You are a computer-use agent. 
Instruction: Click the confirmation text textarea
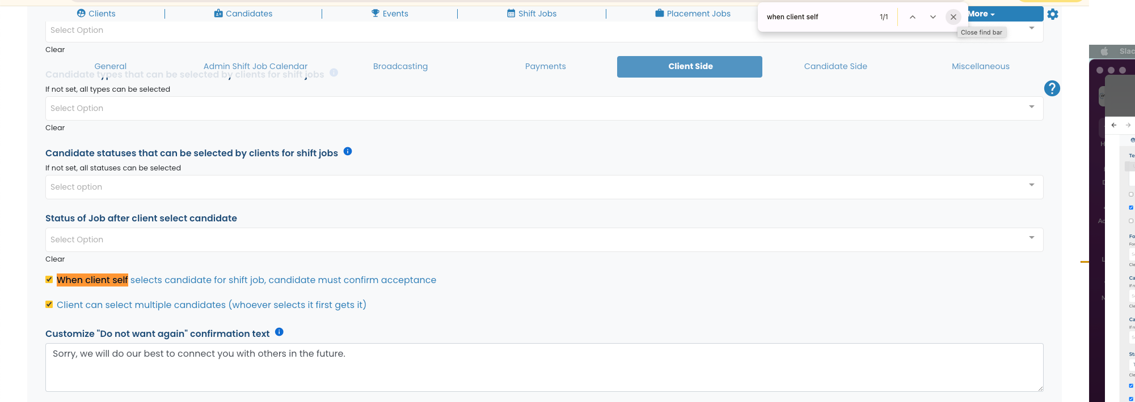coord(544,367)
